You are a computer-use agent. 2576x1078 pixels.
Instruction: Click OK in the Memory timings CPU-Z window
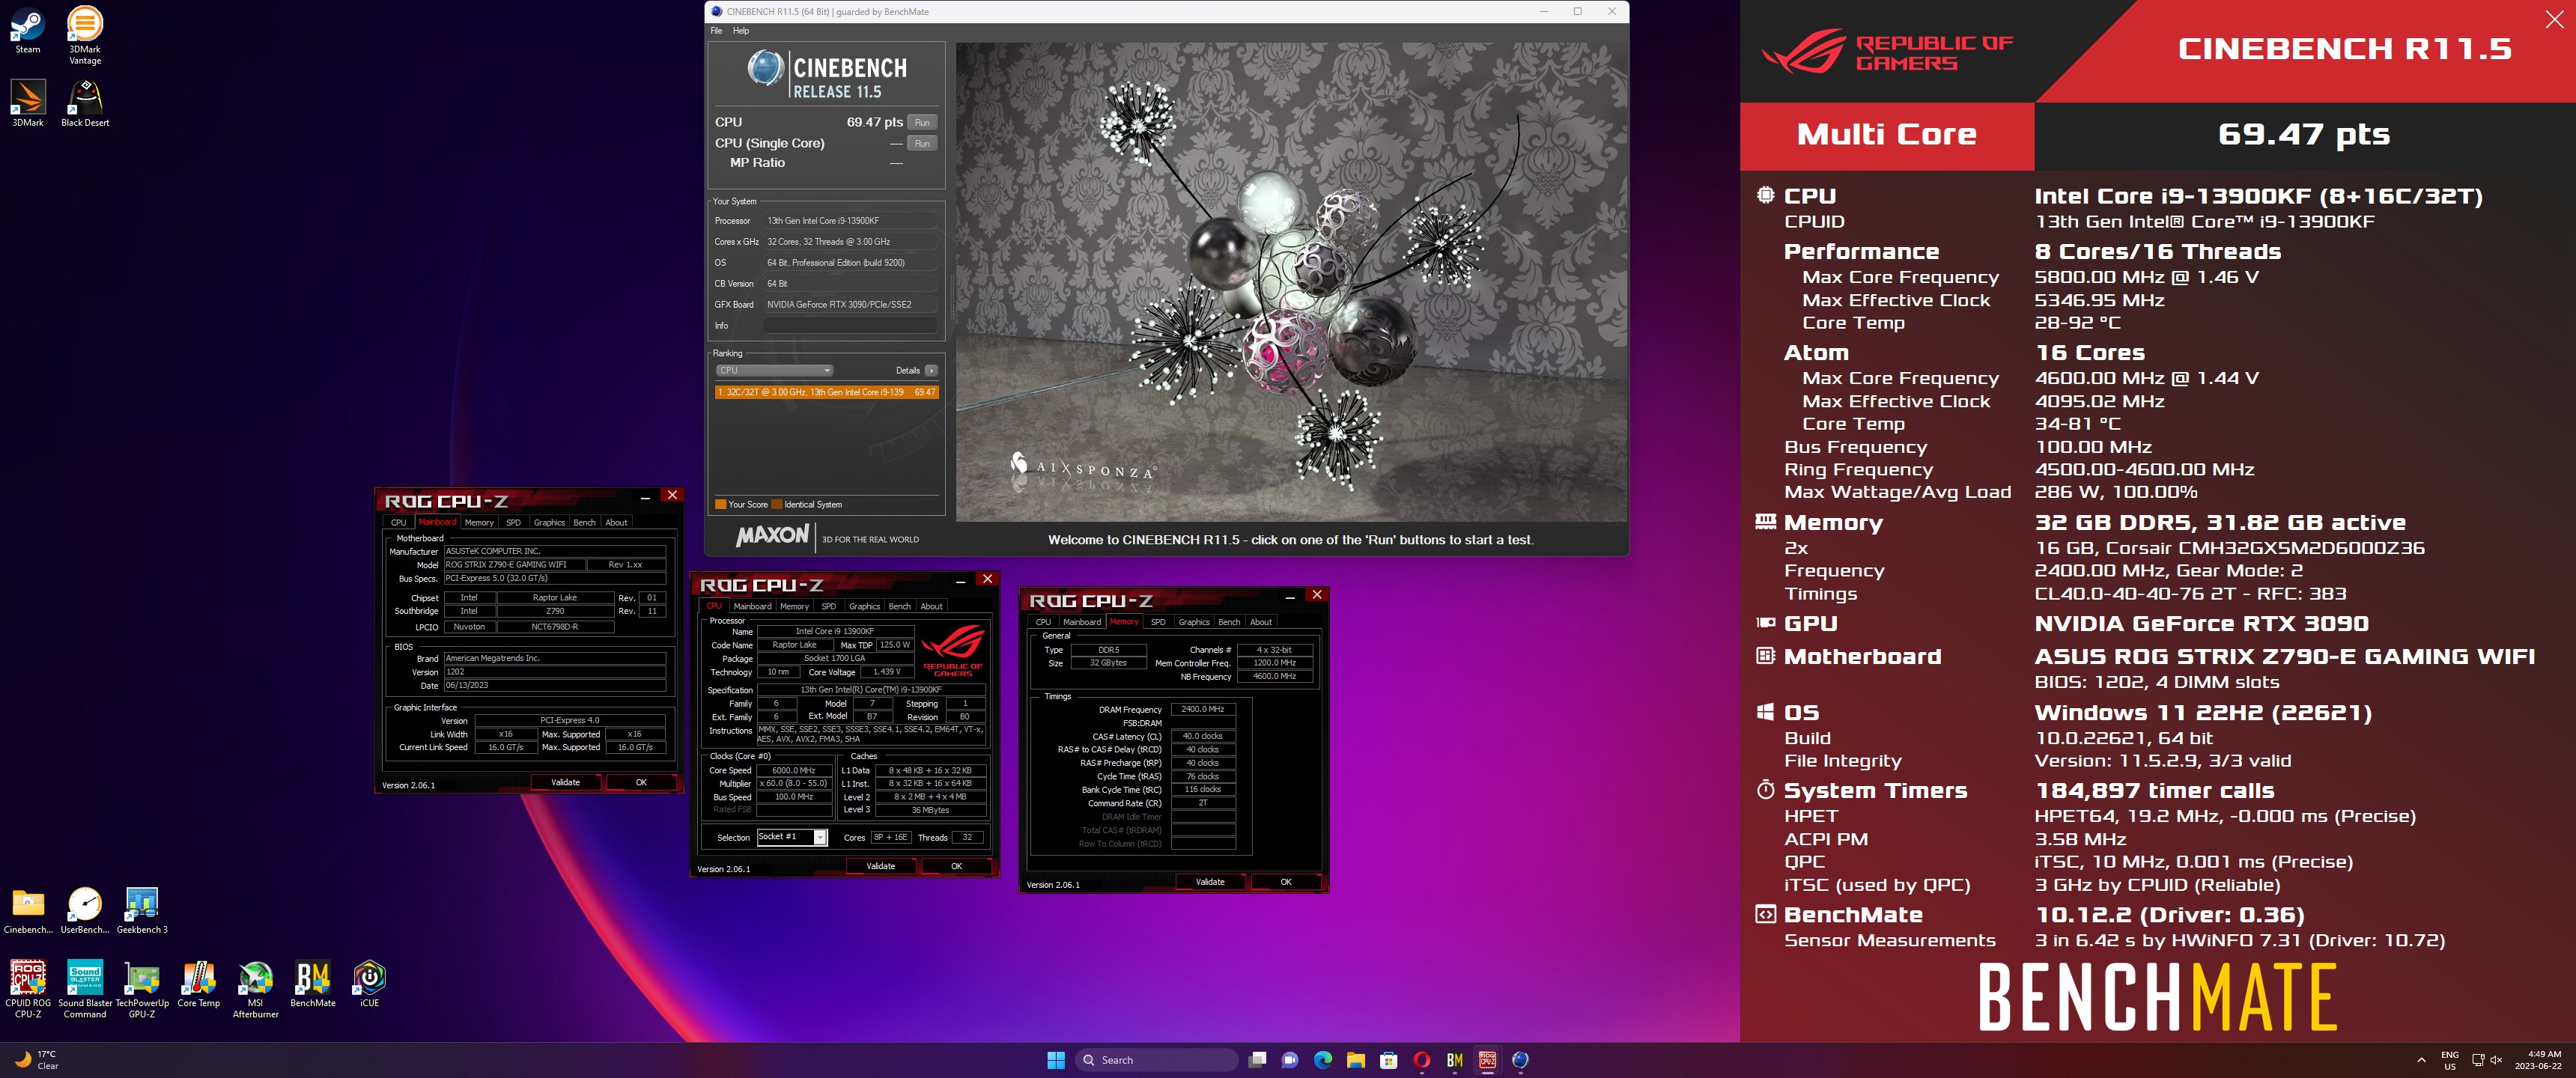(x=1286, y=882)
